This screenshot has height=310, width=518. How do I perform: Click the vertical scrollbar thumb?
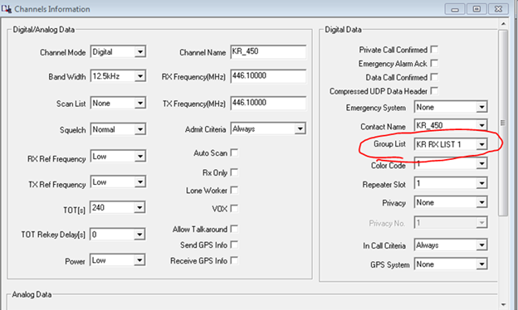tap(503, 123)
